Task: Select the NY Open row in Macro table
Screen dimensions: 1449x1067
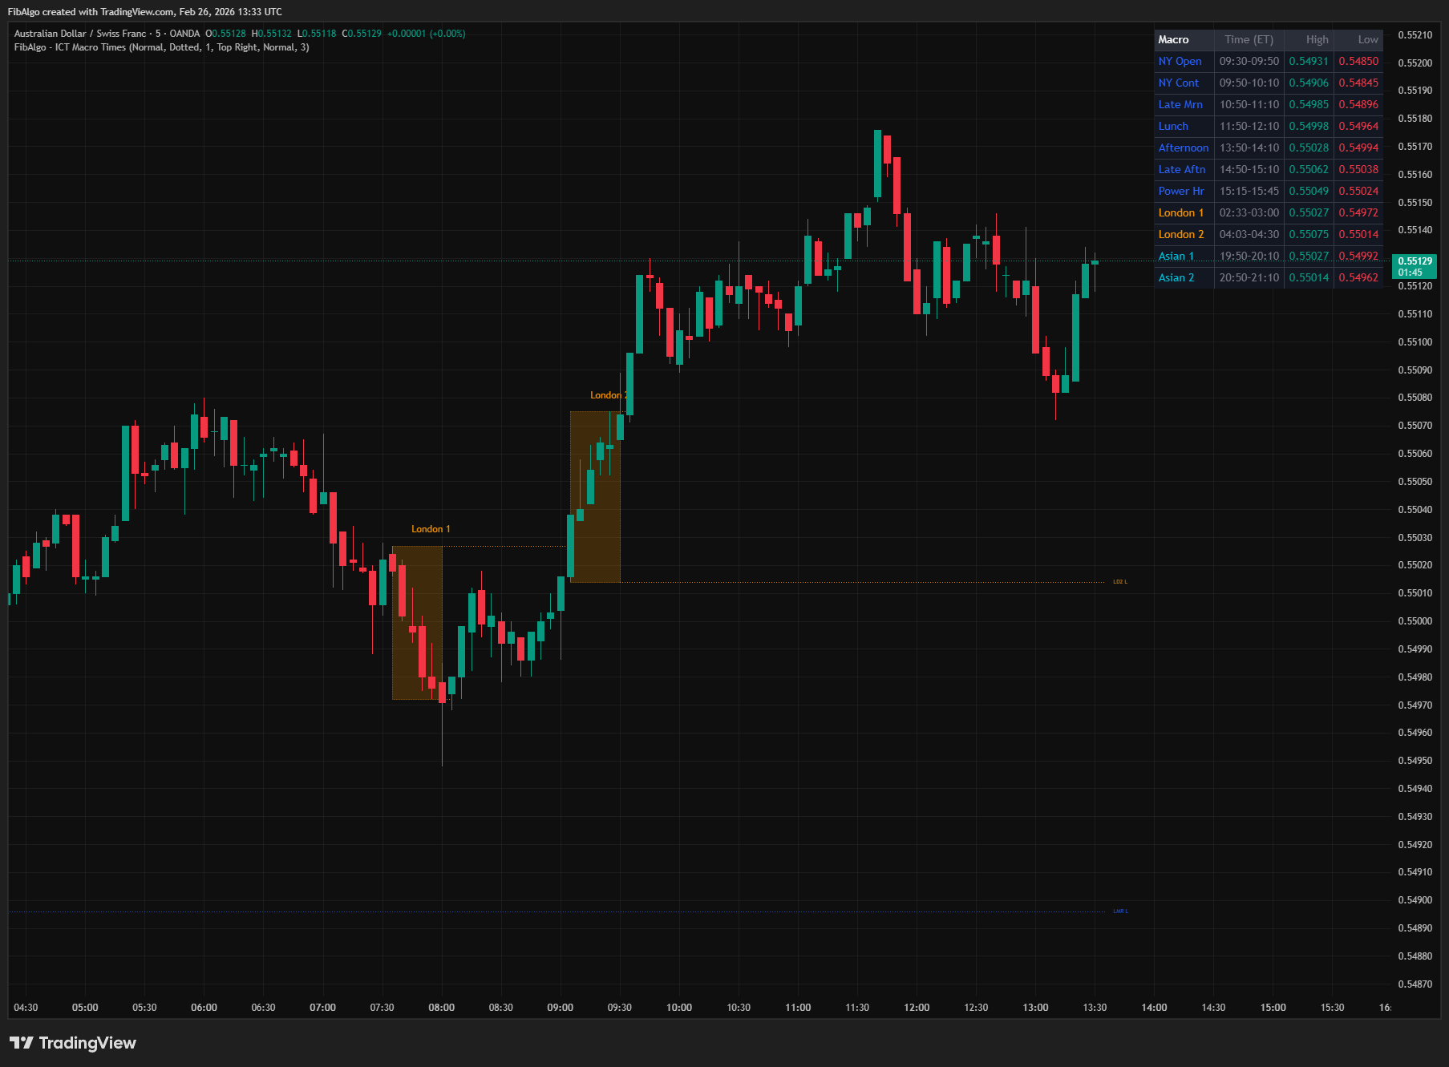Action: tap(1180, 61)
